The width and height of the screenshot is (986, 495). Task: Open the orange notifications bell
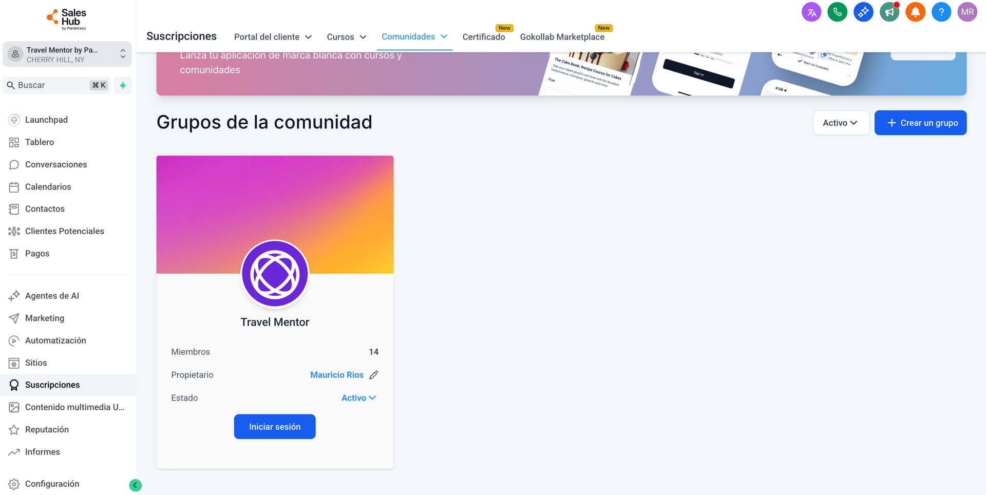tap(915, 12)
